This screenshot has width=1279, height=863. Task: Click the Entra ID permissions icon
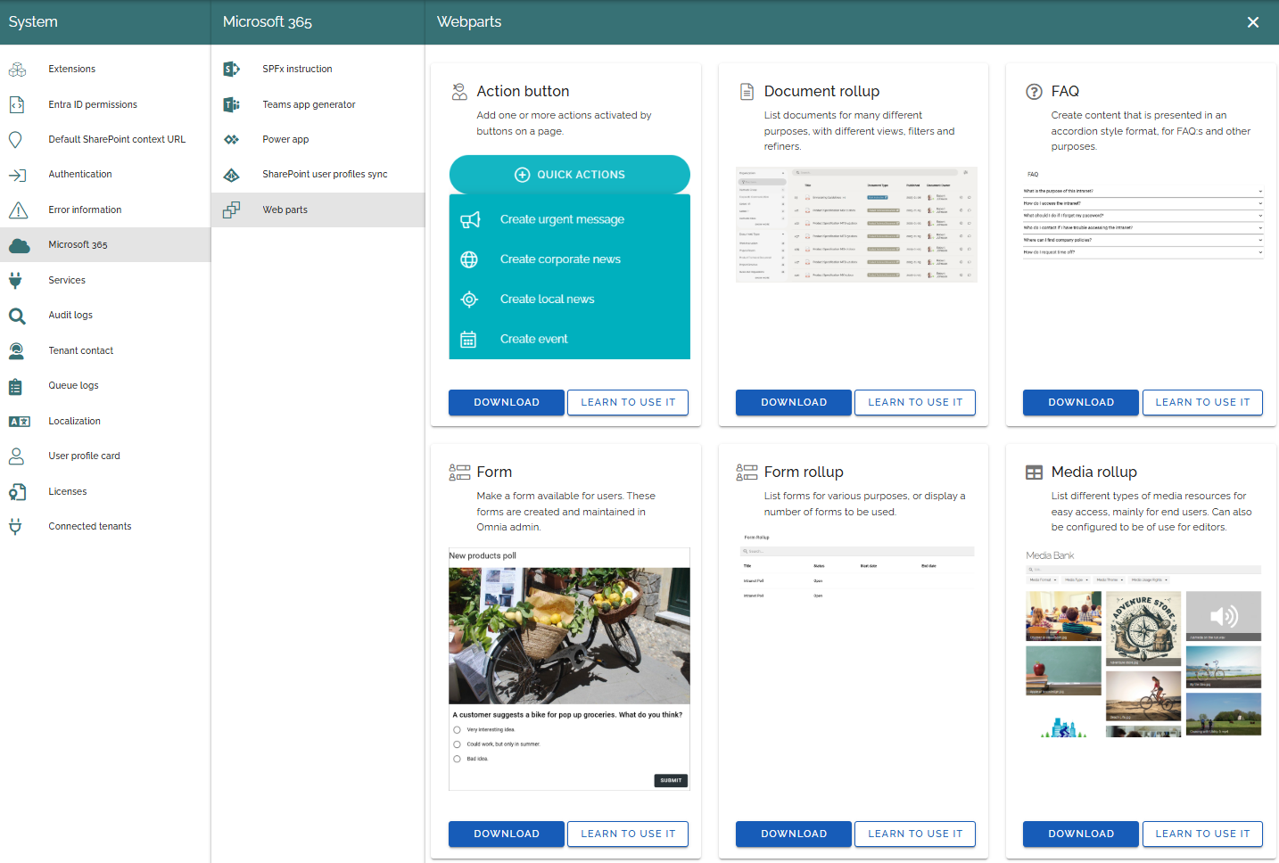[17, 104]
